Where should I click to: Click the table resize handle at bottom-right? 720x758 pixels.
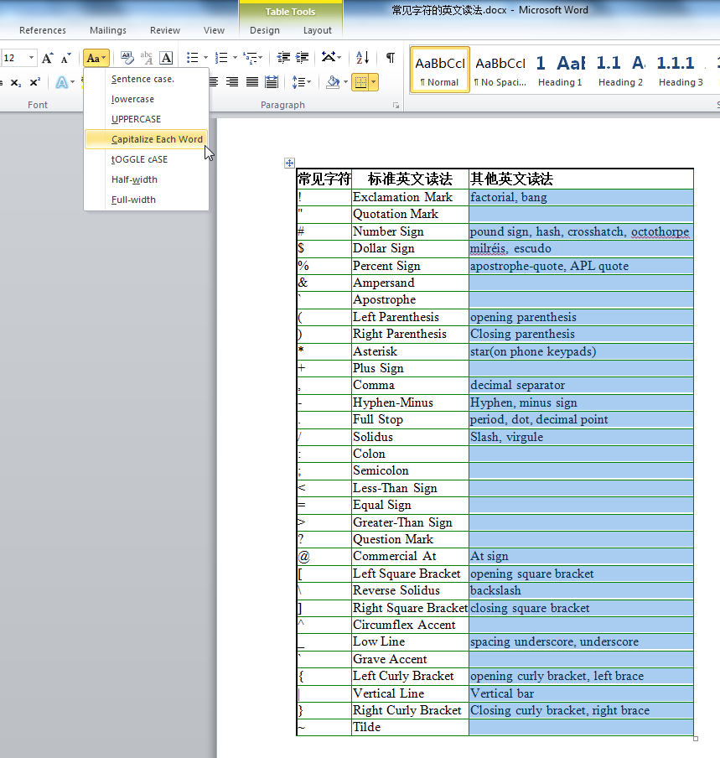point(696,738)
